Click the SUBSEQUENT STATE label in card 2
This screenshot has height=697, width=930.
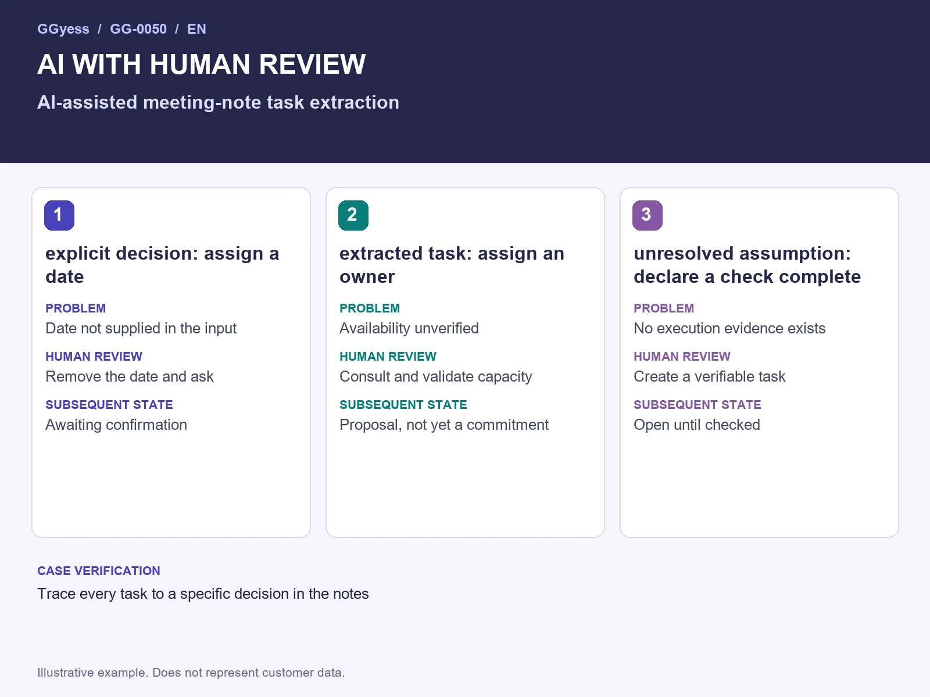coord(403,405)
